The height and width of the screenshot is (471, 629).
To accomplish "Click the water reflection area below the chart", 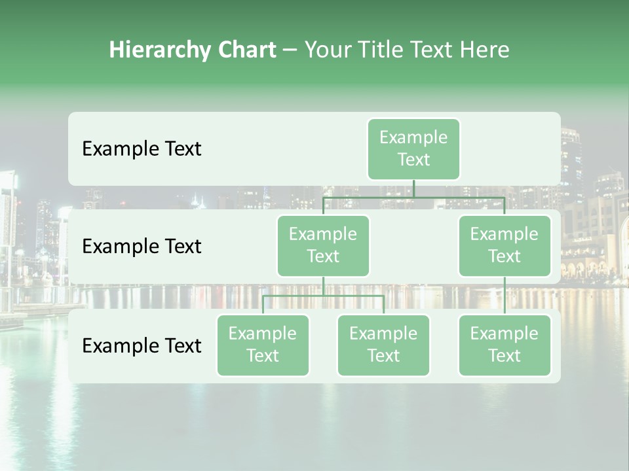I will pyautogui.click(x=314, y=425).
